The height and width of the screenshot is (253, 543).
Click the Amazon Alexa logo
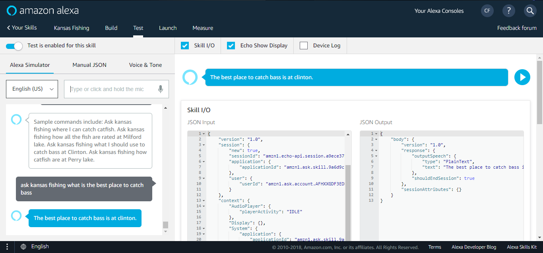click(x=43, y=10)
